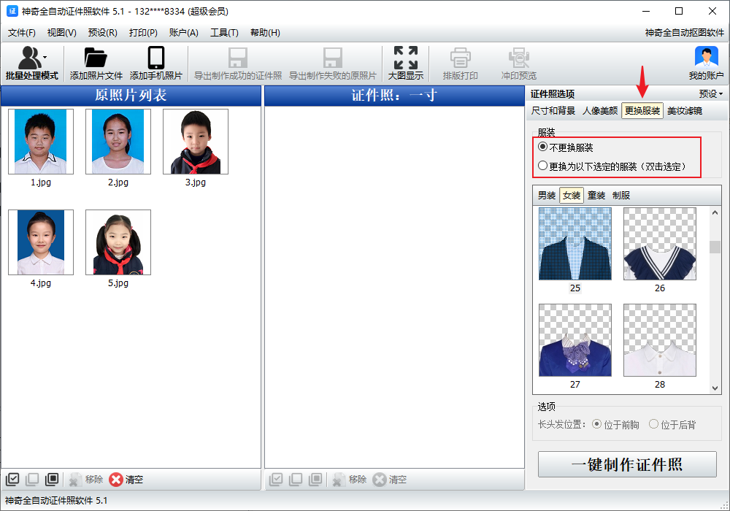
Task: Click select-all icon in ID photo panel
Action: [x=276, y=480]
